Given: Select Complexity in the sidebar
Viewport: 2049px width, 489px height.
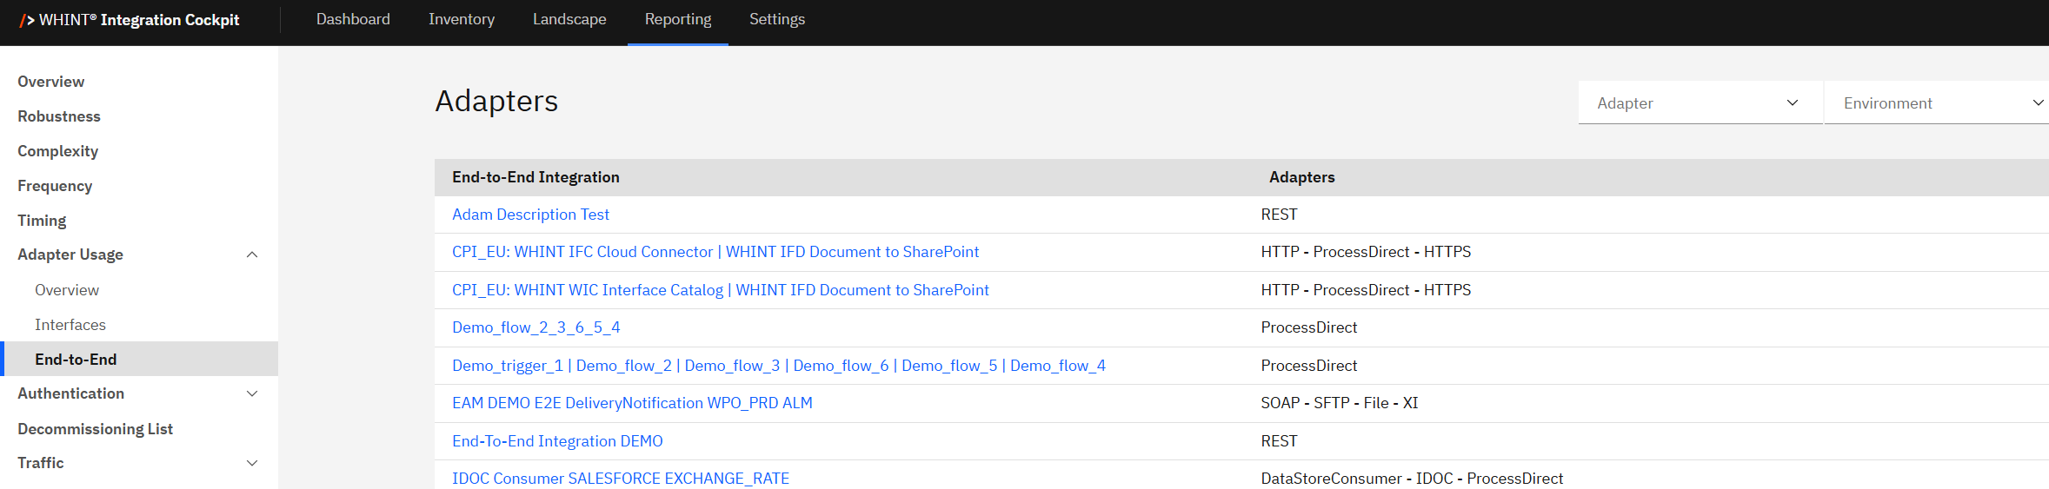Looking at the screenshot, I should 57,151.
